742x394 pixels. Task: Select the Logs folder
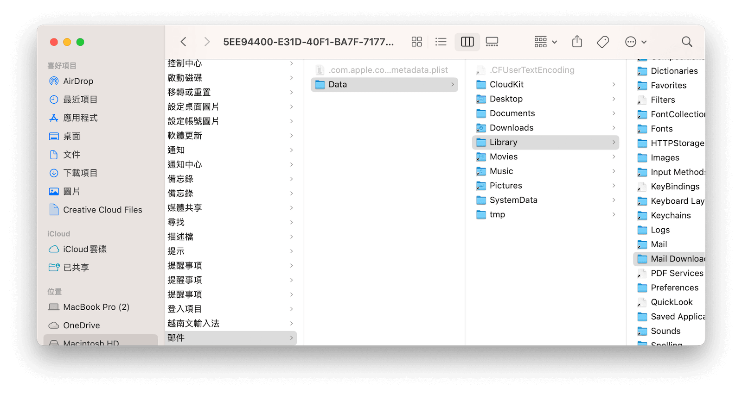669,230
